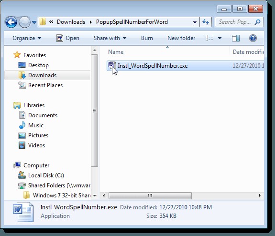The height and width of the screenshot is (236, 275).
Task: Select Instl_WordSpellNumber.exe file
Action: [x=185, y=66]
